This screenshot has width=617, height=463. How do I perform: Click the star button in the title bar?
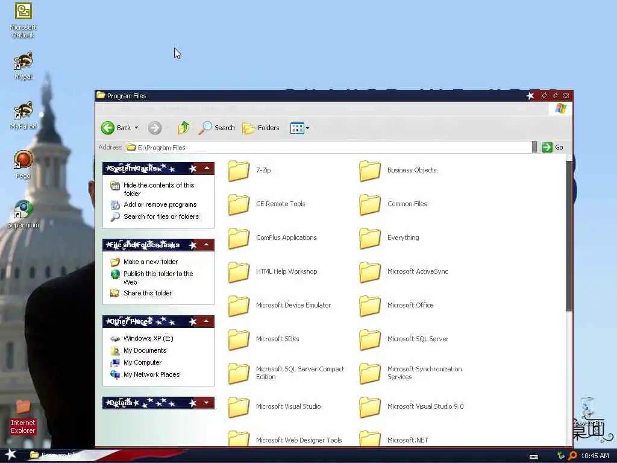(530, 96)
